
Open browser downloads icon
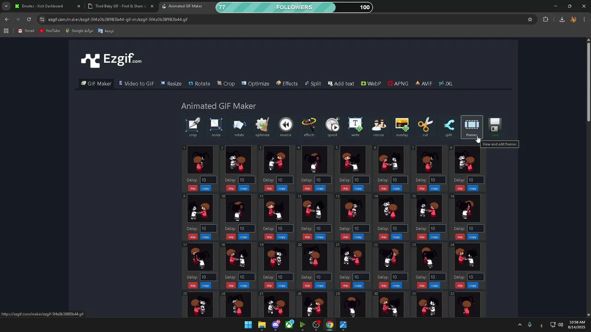(x=562, y=19)
